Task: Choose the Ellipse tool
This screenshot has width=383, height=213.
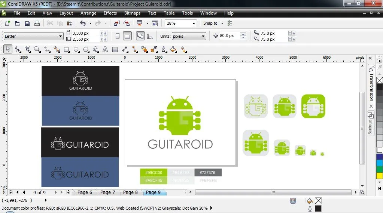Action: 76,49
